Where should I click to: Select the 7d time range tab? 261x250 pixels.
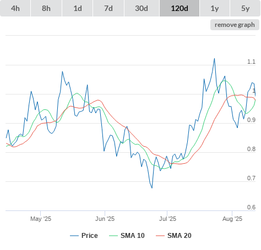coord(108,8)
